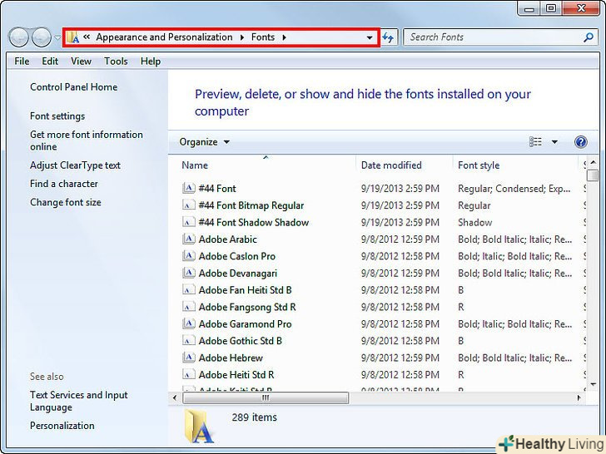The width and height of the screenshot is (606, 454).
Task: Open the view options dropdown arrow
Action: [555, 142]
